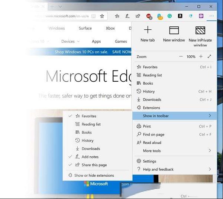The image size is (223, 199).
Task: Select Read aloud in the menu
Action: 174,143
